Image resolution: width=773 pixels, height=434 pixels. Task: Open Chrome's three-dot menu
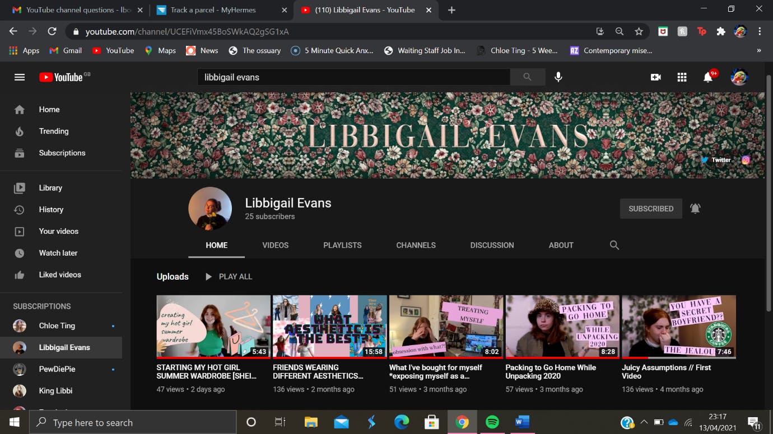tap(760, 32)
